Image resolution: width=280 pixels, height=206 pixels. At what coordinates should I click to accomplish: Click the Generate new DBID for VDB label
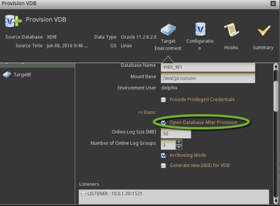[x=199, y=165]
